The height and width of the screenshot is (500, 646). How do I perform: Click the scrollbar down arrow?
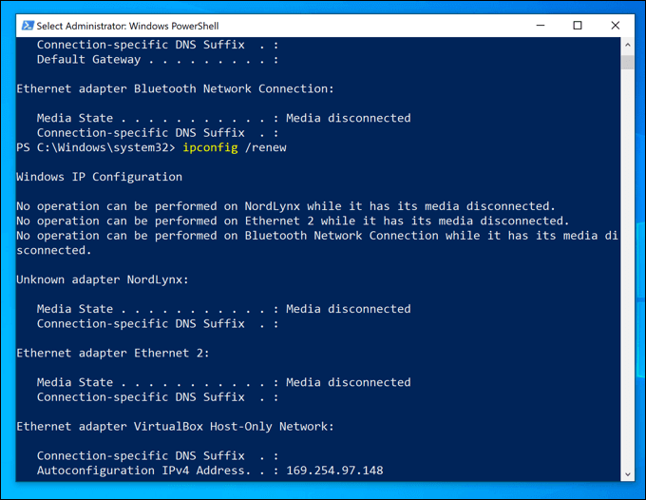627,473
